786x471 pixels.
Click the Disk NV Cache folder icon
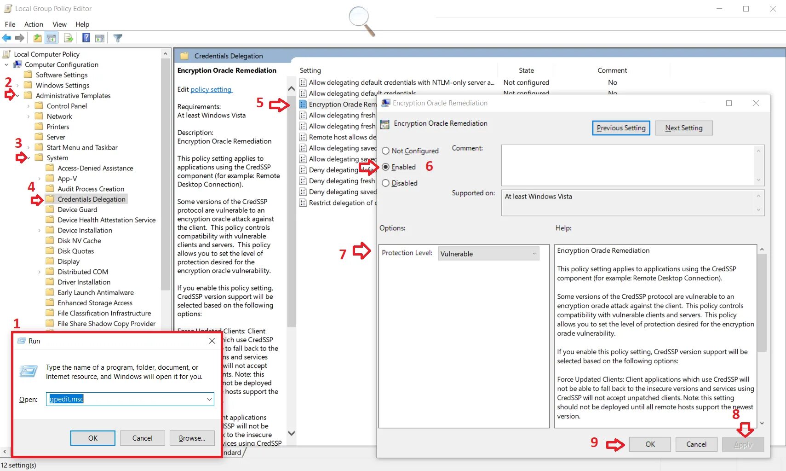click(50, 240)
